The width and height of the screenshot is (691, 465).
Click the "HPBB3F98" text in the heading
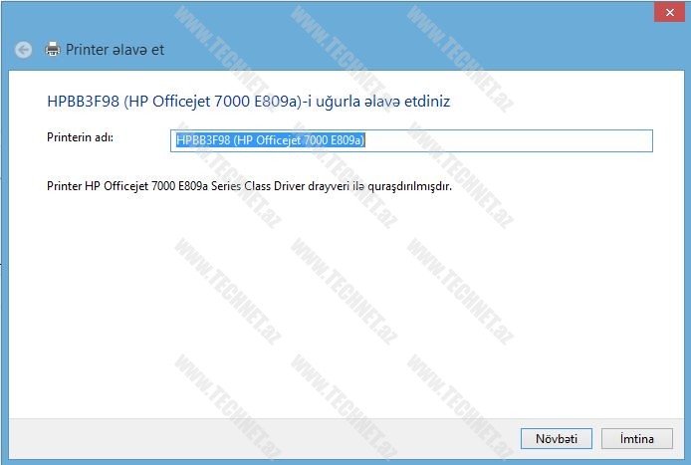click(78, 101)
